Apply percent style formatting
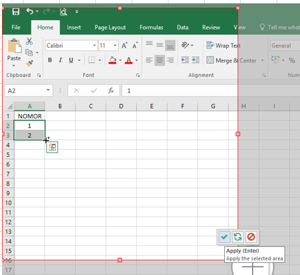This screenshot has width=300, height=275. (x=292, y=60)
